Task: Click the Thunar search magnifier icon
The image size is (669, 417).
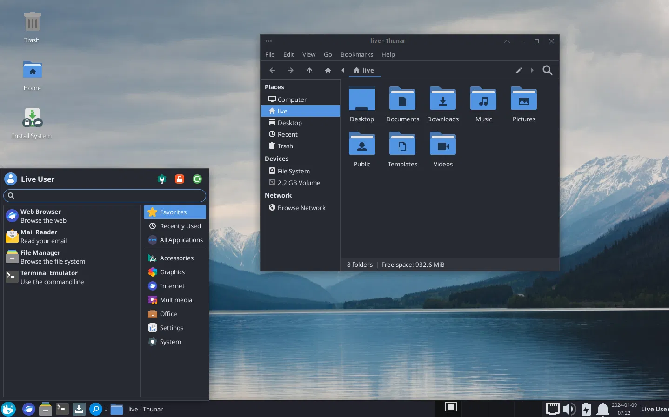Action: point(548,70)
